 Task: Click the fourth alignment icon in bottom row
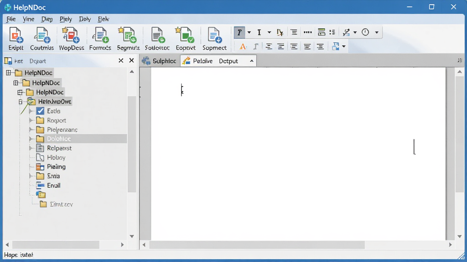[307, 46]
